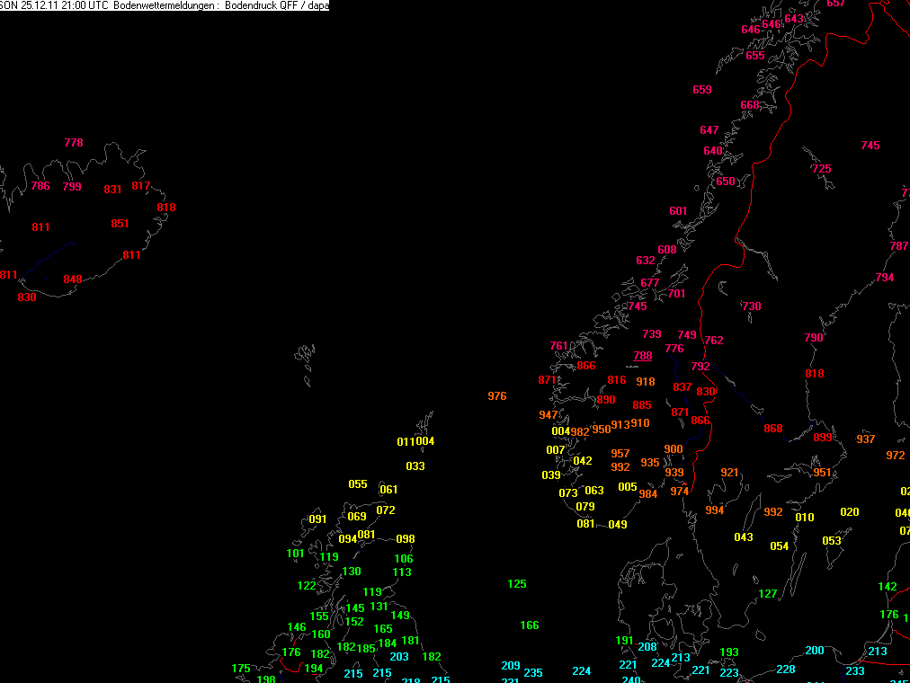Viewport: 910px width, 683px height.
Task: Select the underlined 788 station value
Action: [642, 355]
